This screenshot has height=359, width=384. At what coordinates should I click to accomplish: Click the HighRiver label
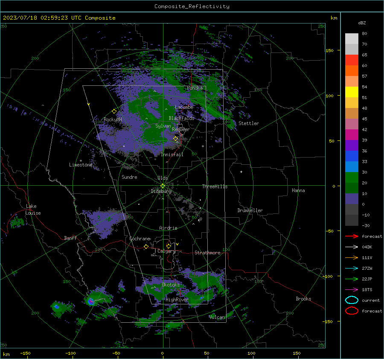(177, 300)
